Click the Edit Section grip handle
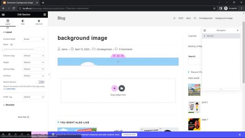This screenshot has height=138, width=245. [118, 56]
